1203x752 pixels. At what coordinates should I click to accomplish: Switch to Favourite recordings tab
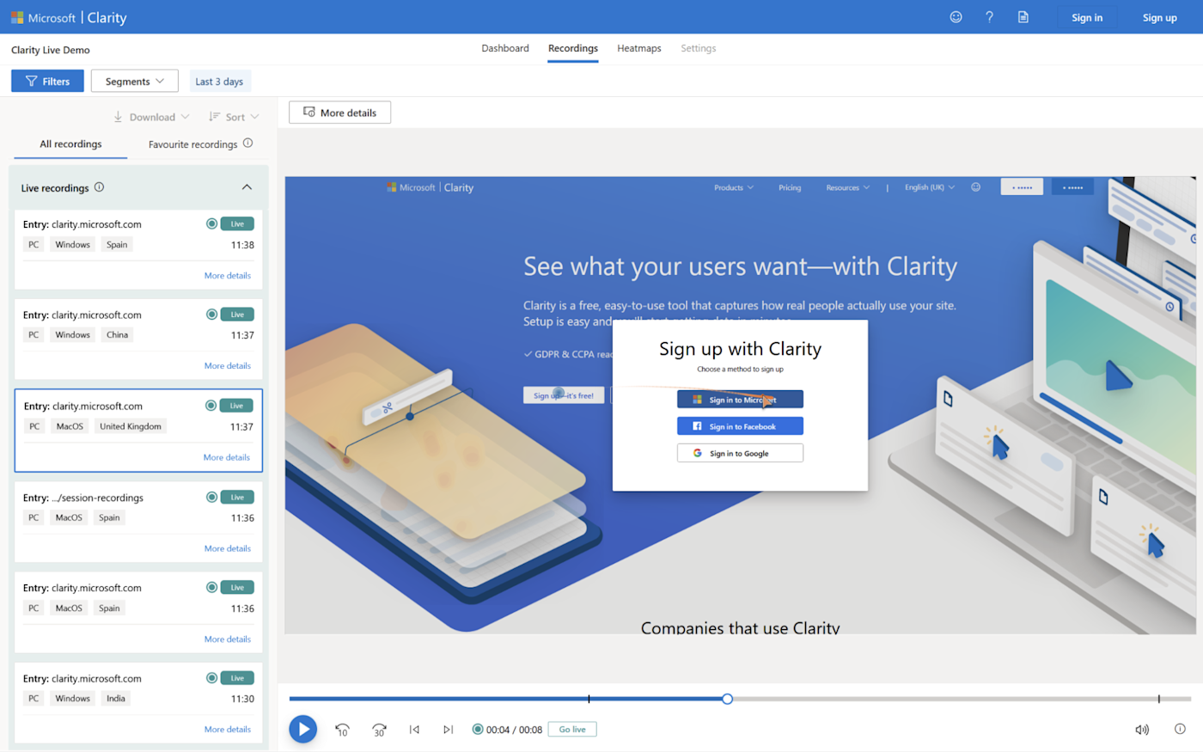coord(192,144)
